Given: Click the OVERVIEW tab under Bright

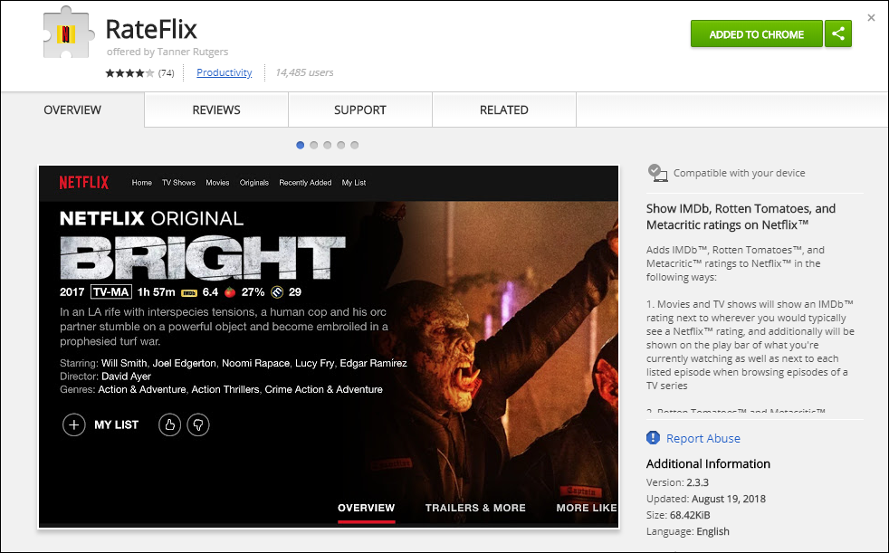Looking at the screenshot, I should click(367, 509).
